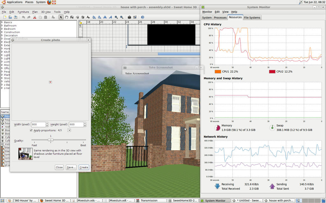Image resolution: width=326 pixels, height=203 pixels.
Task: Click the Paste clipboard icon
Action: (x=46, y=17)
